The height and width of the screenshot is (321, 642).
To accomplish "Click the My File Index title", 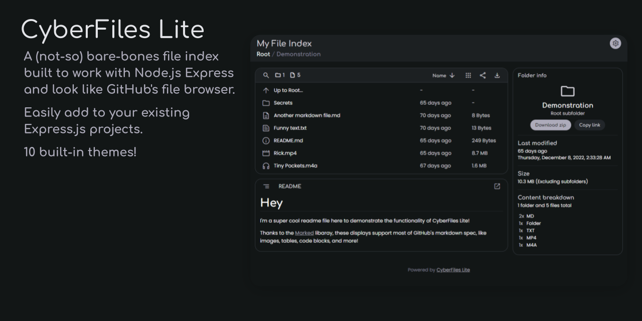I will (284, 44).
